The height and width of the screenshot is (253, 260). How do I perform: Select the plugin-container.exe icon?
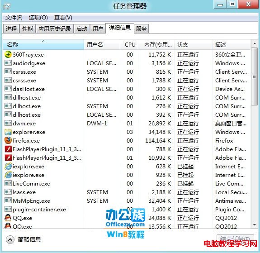click(8, 209)
